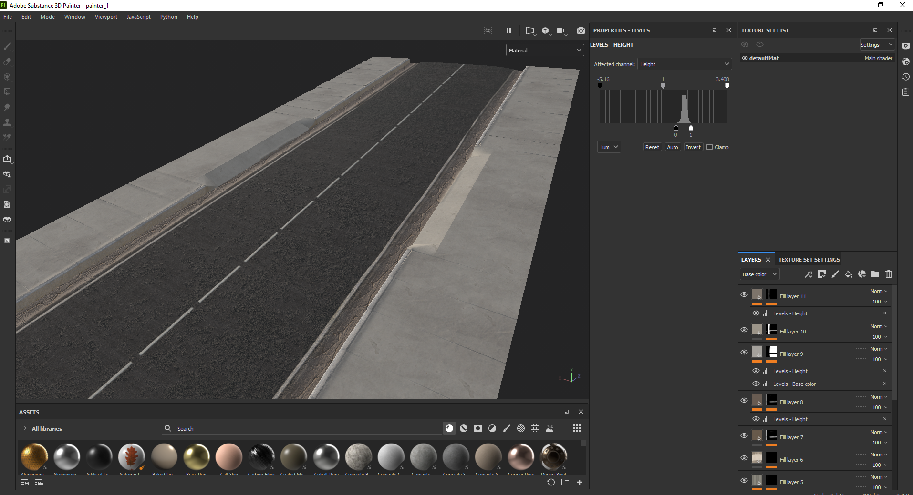Open the File menu

click(x=8, y=17)
